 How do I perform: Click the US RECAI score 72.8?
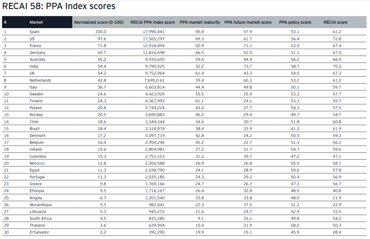337,39
